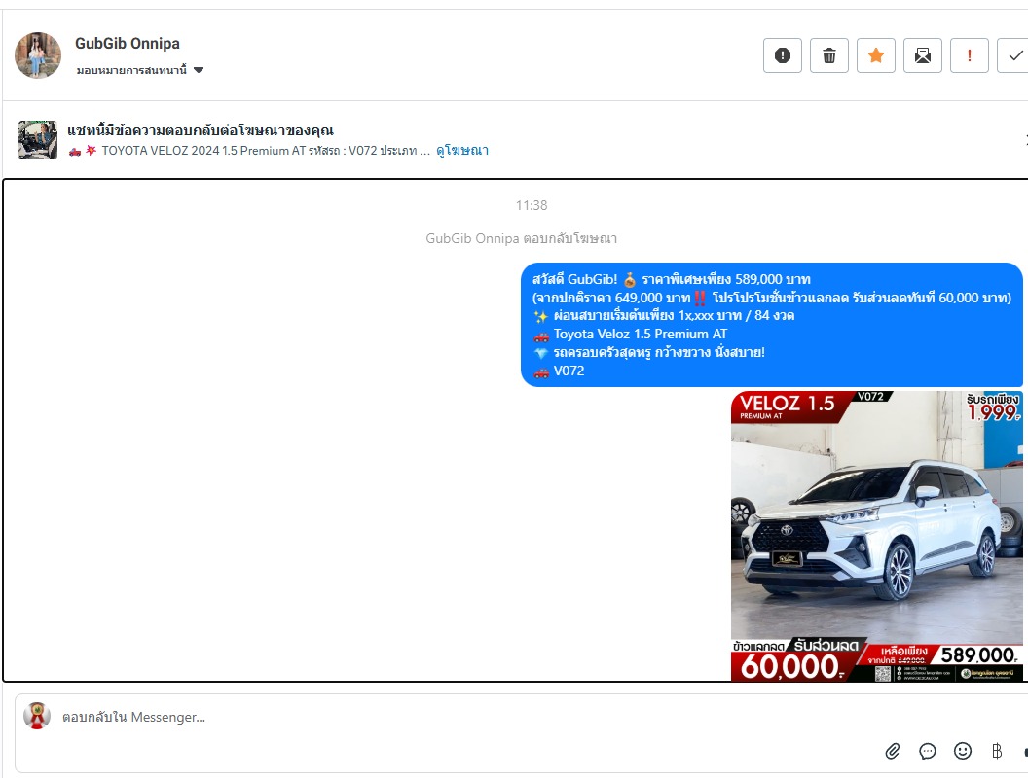
Task: Click the Baht payment request icon
Action: pos(997,751)
